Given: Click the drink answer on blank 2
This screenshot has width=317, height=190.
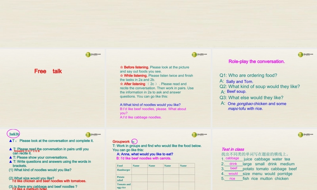Looking at the screenshot, I should click(233, 164).
